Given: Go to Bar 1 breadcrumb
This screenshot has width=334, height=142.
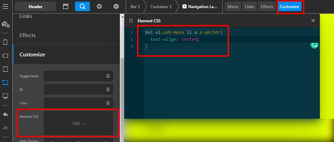Looking at the screenshot, I should [135, 7].
